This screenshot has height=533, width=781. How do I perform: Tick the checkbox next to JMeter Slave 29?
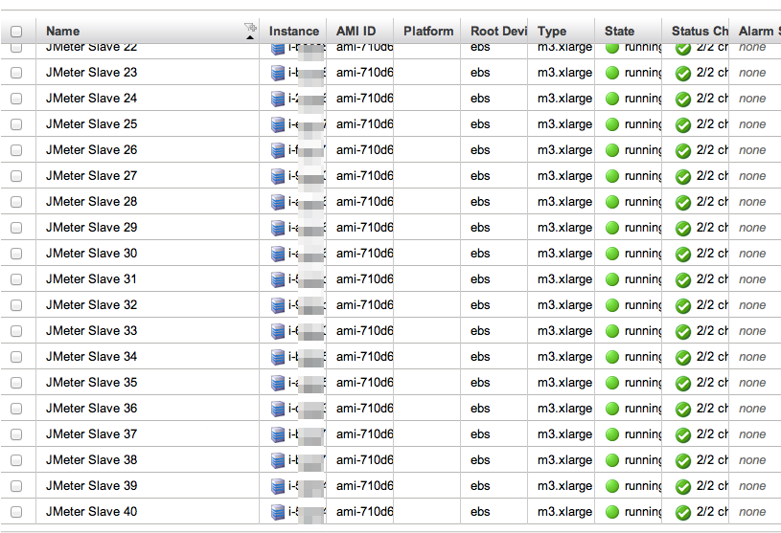[16, 228]
